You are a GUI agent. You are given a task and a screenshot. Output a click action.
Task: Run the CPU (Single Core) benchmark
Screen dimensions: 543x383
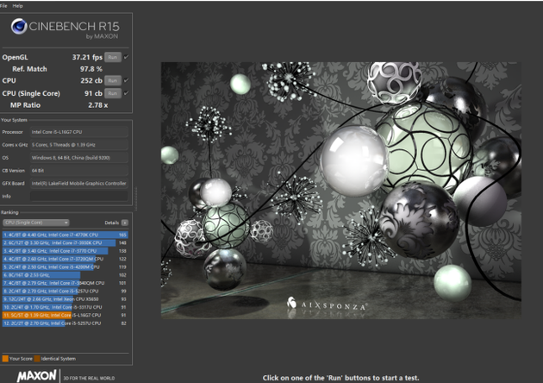click(112, 92)
